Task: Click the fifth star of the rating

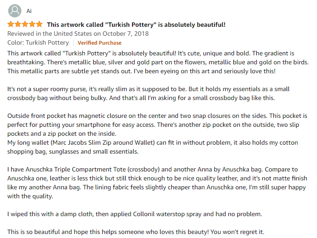Action: 39,25
